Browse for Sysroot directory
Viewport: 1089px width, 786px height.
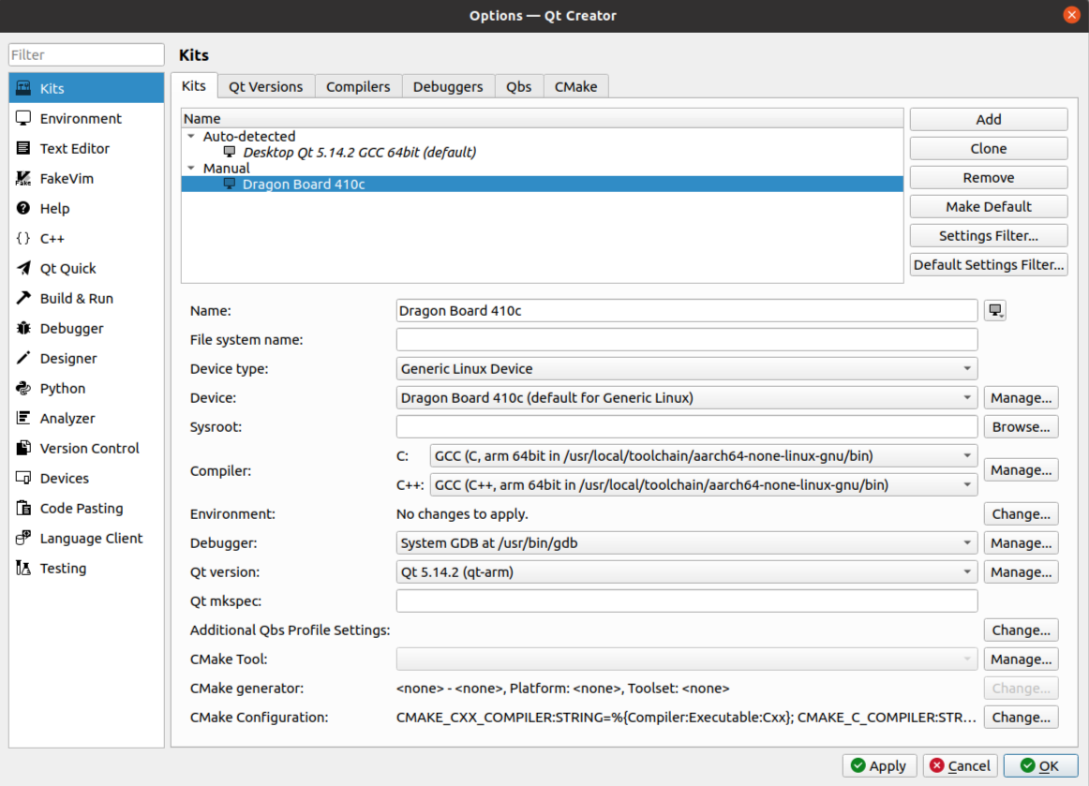point(1021,427)
